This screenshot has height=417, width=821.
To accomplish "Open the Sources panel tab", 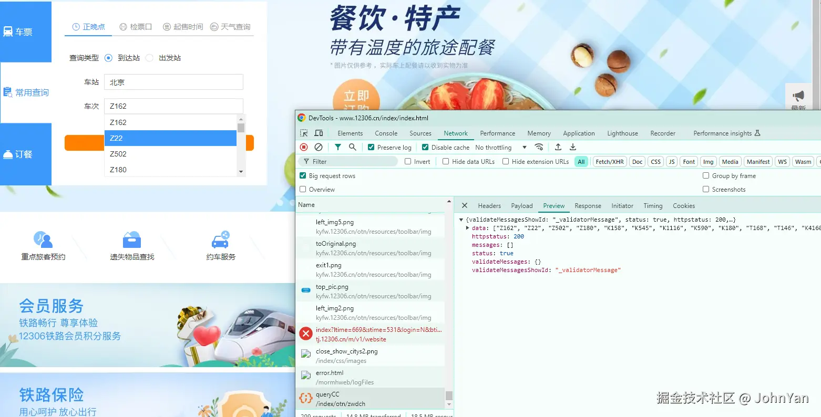I will pos(420,133).
